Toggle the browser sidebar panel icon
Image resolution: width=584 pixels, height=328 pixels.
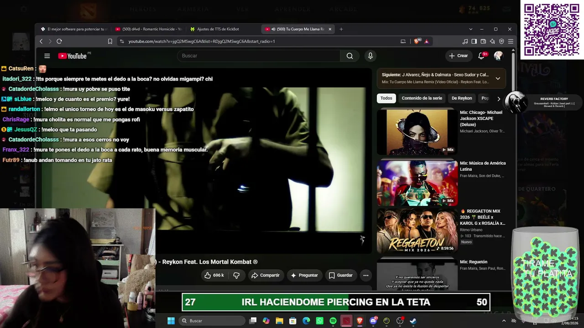click(x=474, y=41)
